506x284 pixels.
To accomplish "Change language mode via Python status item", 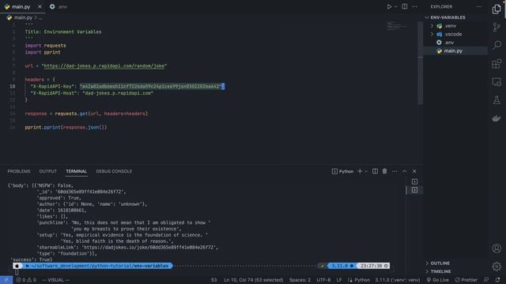I will point(362,280).
